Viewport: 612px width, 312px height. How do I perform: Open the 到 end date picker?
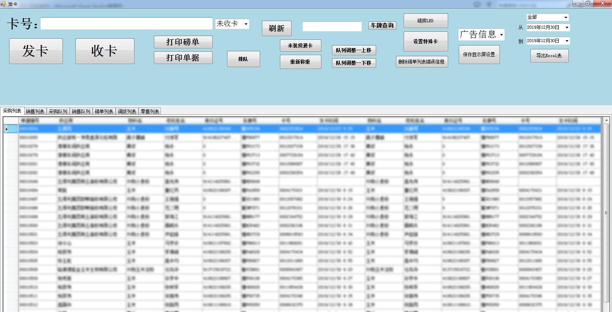coord(567,41)
